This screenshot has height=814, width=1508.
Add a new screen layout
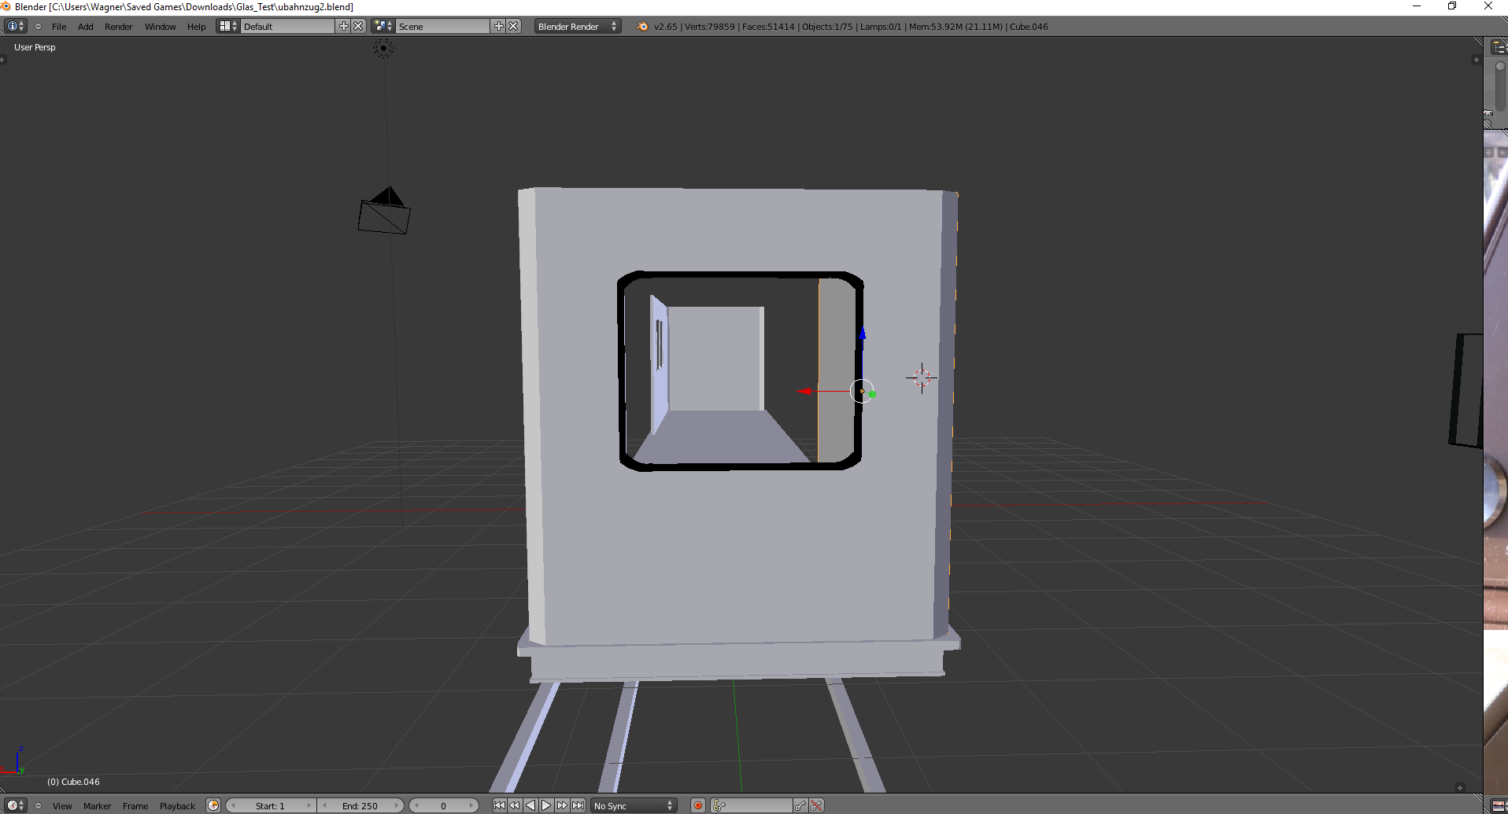(344, 26)
